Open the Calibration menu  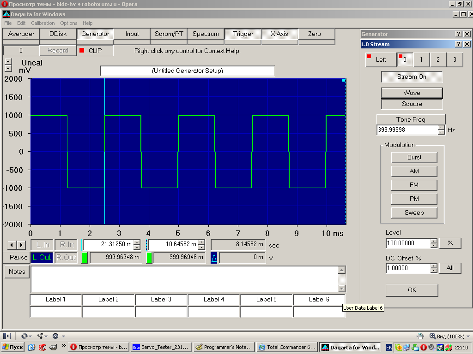coord(43,23)
